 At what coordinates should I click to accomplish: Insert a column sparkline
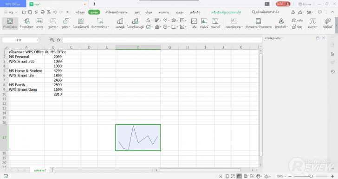click(x=204, y=23)
